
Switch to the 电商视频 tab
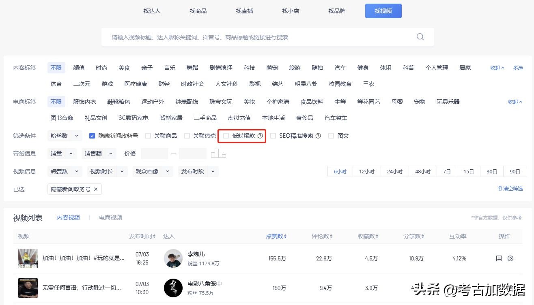coord(110,218)
